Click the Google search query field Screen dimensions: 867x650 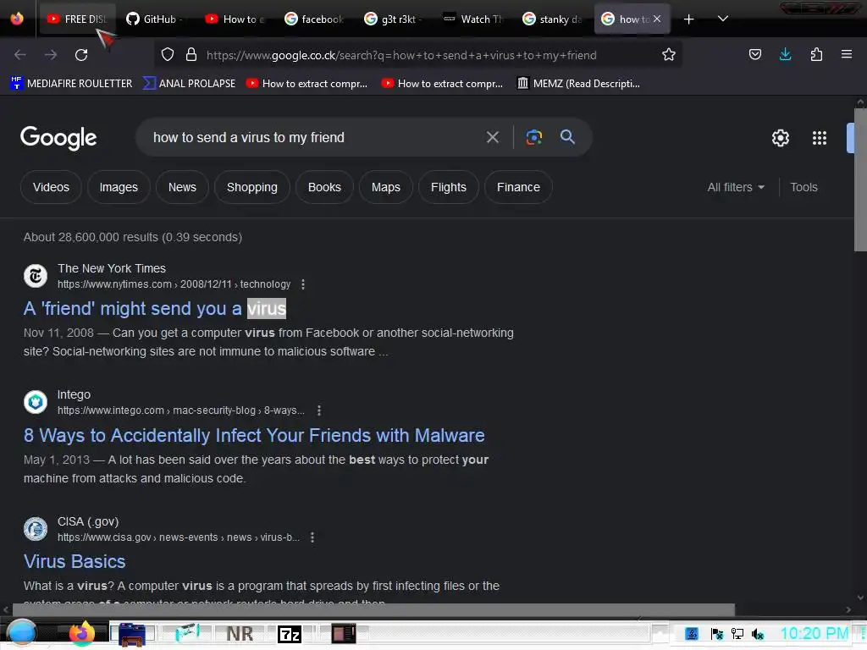(312, 137)
